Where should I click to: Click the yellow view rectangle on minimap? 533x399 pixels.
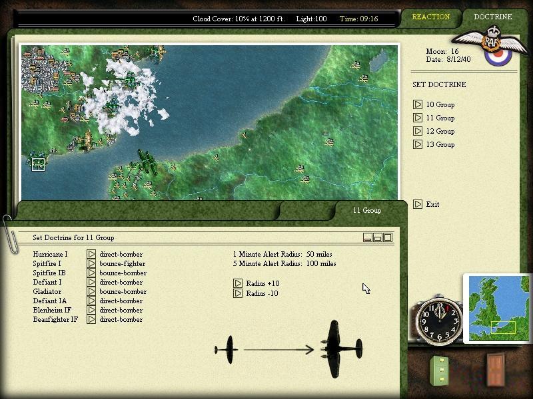(x=504, y=327)
